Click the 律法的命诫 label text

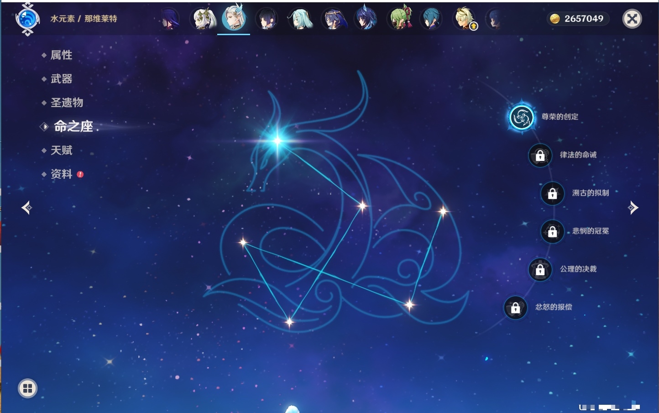tap(578, 155)
